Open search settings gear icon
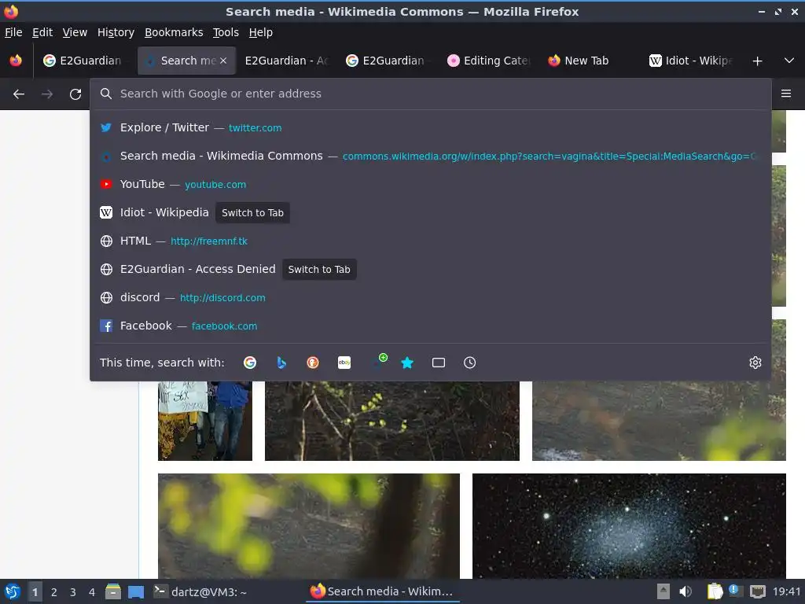 point(755,363)
